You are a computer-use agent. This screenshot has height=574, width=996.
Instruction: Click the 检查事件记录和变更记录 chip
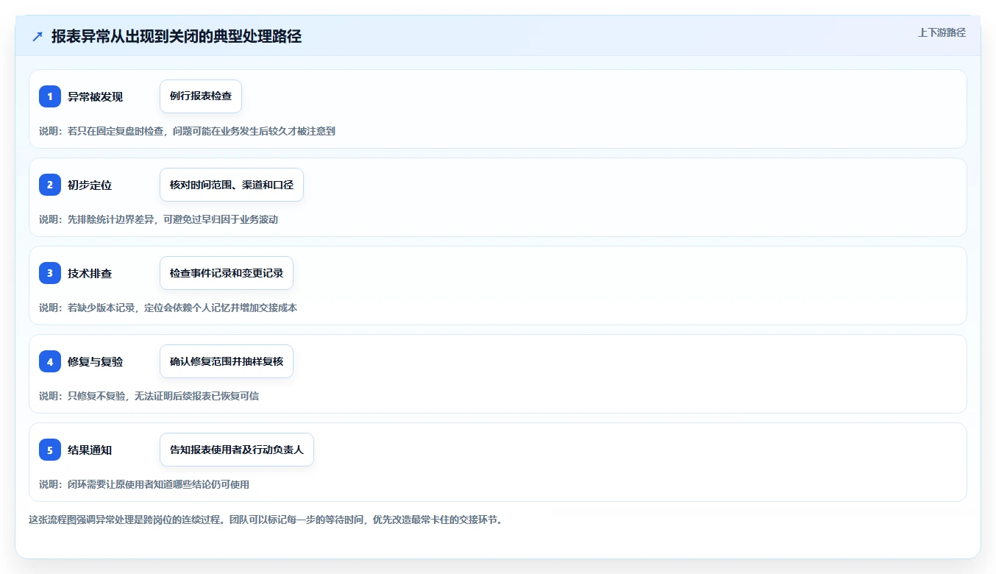point(227,273)
